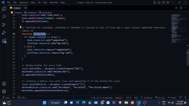189x106 pixels.
Task: Toggle Prettier formatter status
Action: tap(172, 97)
